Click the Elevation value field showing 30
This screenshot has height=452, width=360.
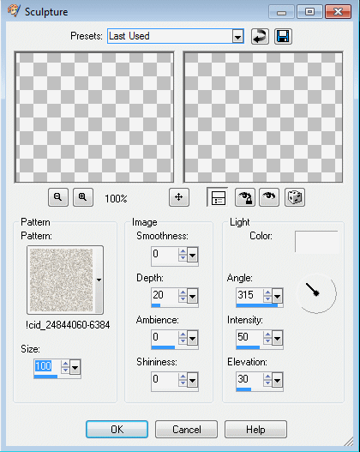249,379
